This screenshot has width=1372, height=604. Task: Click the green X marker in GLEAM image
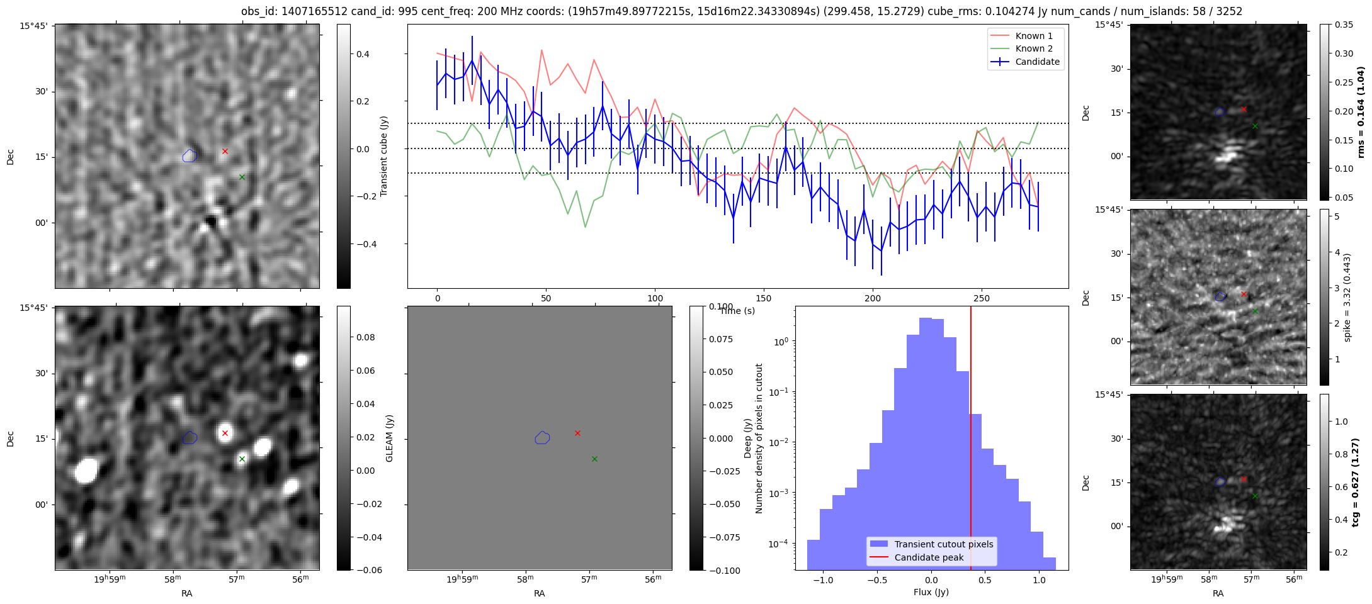242,459
